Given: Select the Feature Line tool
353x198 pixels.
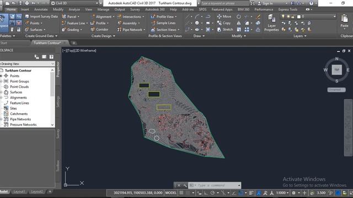Looking at the screenshot, I should tap(75, 23).
